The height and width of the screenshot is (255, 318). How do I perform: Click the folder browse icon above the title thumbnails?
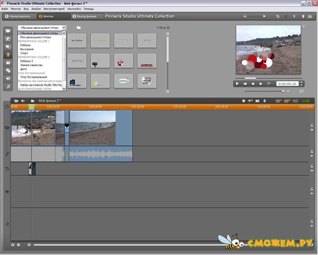79,27
